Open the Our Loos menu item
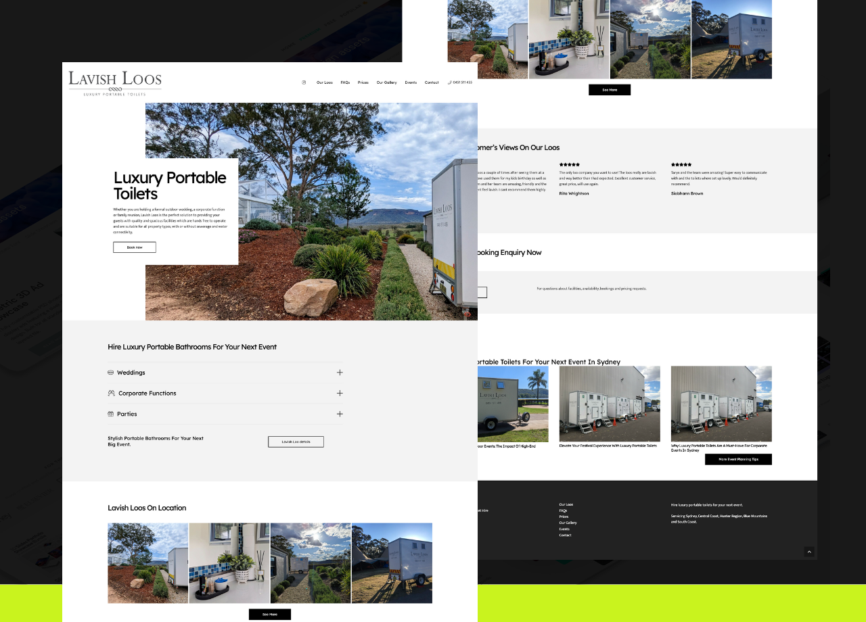This screenshot has width=866, height=622. click(x=325, y=82)
